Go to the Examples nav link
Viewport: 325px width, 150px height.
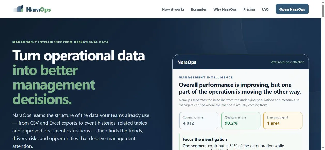click(199, 9)
